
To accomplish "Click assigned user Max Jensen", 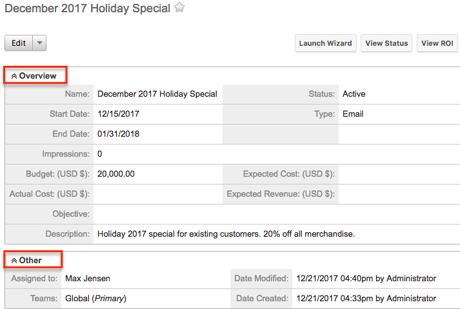I will pos(88,279).
